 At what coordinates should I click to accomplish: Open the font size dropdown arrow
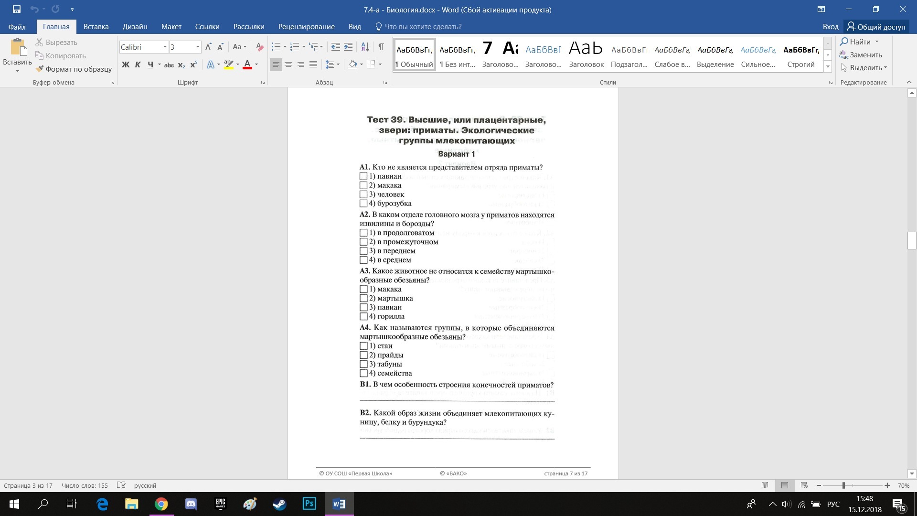[197, 47]
